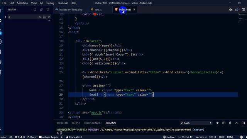247x139 pixels.
Task: Split the editor to the right
Action: coord(243,10)
